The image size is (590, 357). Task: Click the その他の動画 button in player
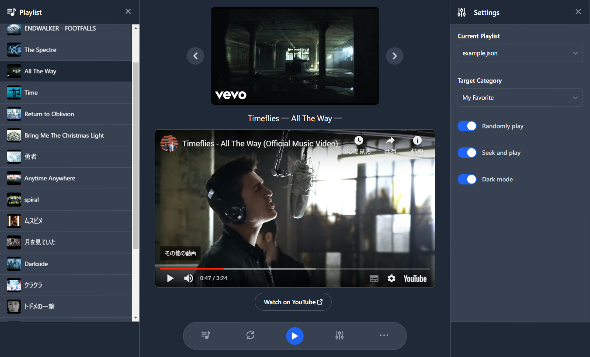coord(180,253)
